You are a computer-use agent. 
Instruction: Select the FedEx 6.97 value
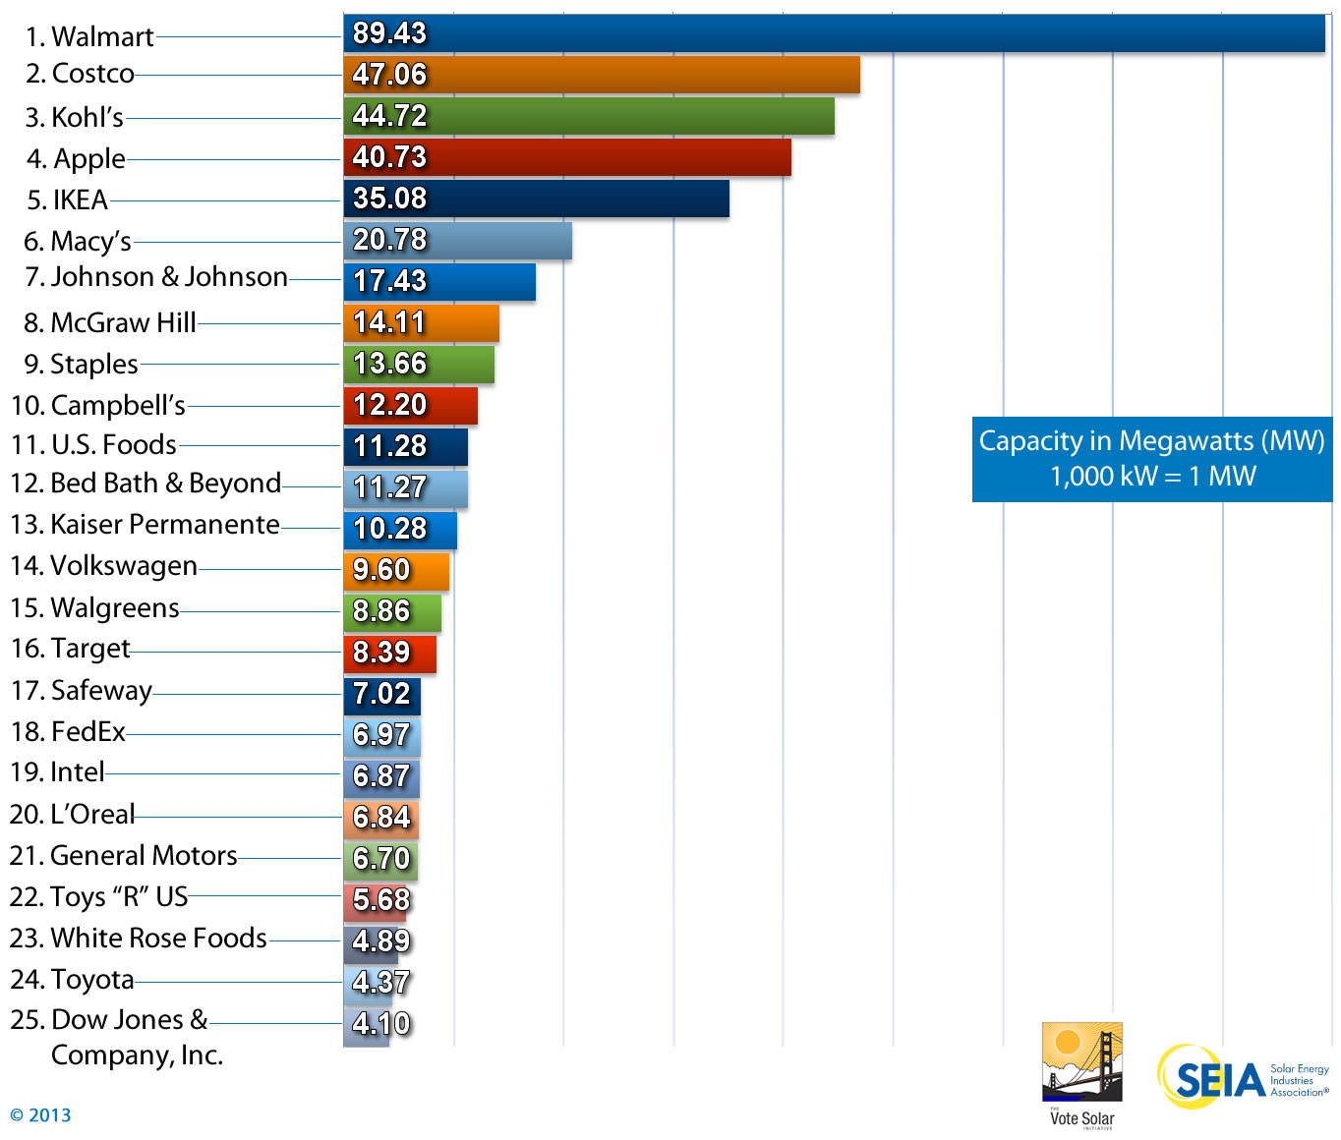[x=380, y=735]
